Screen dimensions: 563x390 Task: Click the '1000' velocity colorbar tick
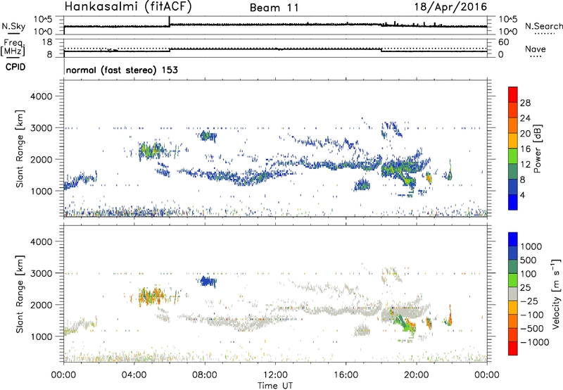coord(531,246)
